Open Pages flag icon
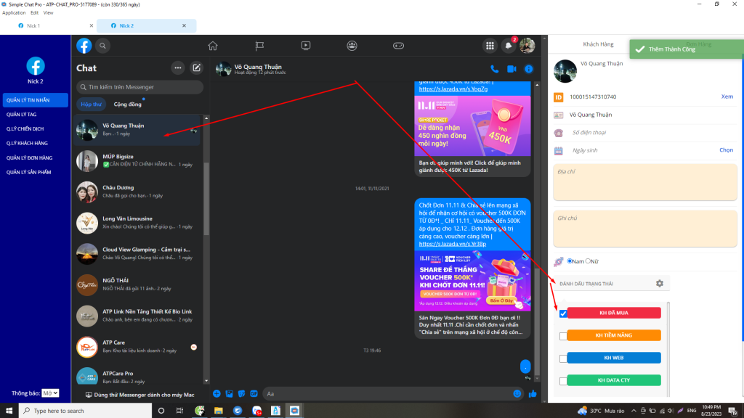The image size is (744, 418). [259, 46]
